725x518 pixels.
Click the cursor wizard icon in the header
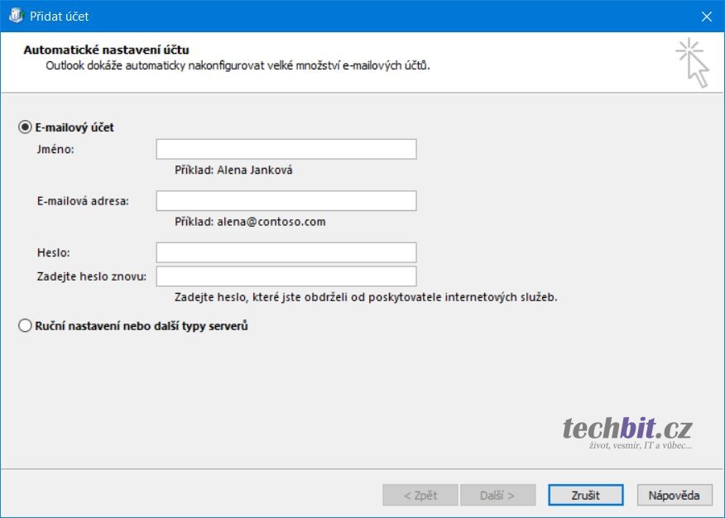tap(693, 62)
